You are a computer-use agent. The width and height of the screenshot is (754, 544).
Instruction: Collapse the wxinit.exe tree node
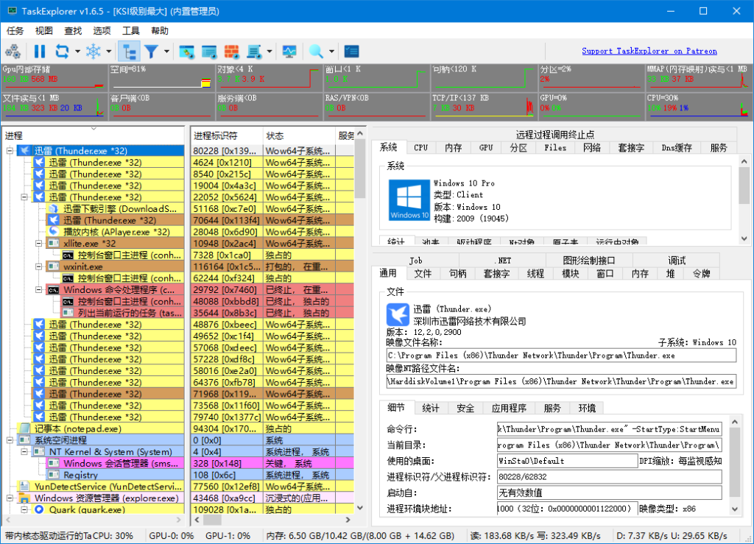pos(38,266)
